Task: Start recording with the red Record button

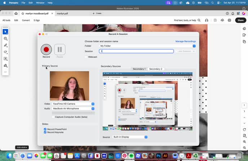Action: (46, 49)
